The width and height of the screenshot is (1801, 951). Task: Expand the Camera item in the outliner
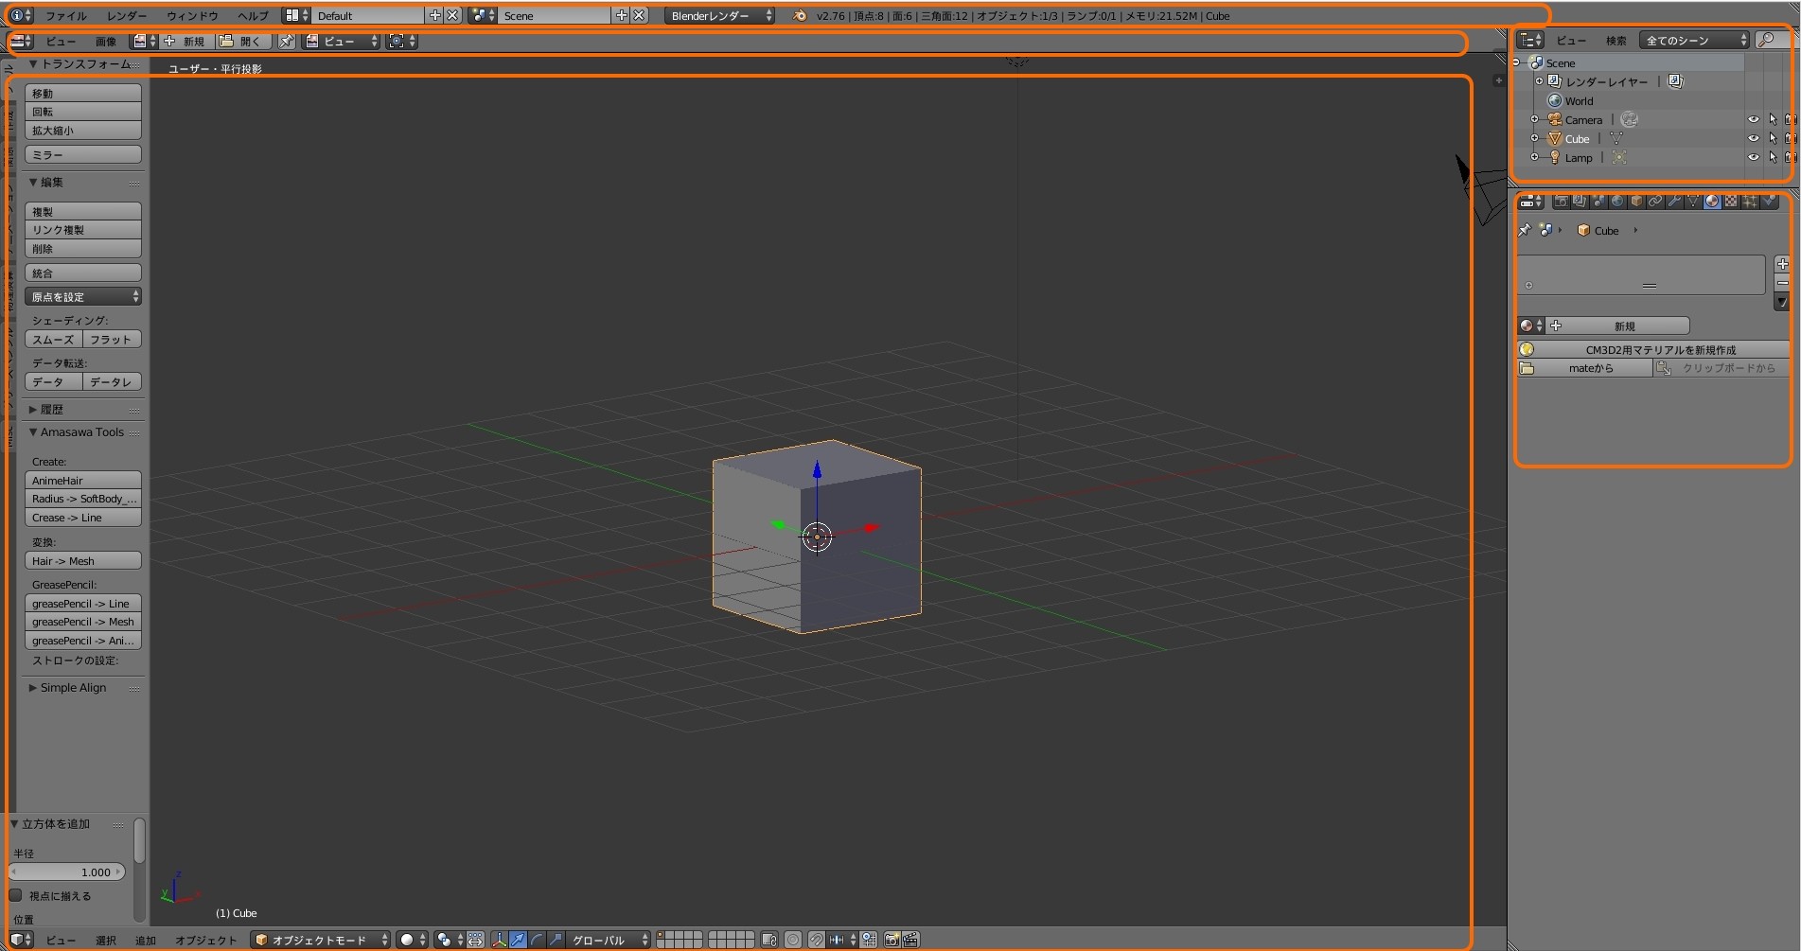coord(1534,119)
